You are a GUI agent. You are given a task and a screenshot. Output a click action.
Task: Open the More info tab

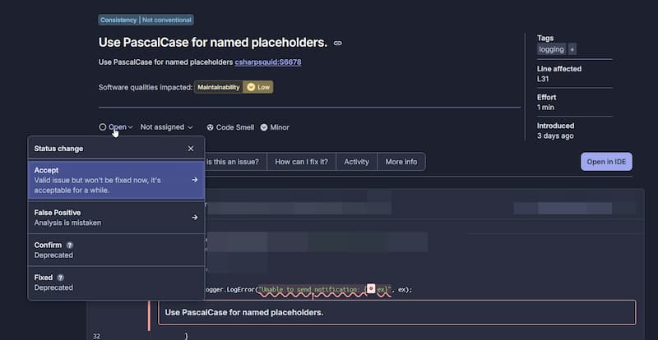click(x=401, y=162)
